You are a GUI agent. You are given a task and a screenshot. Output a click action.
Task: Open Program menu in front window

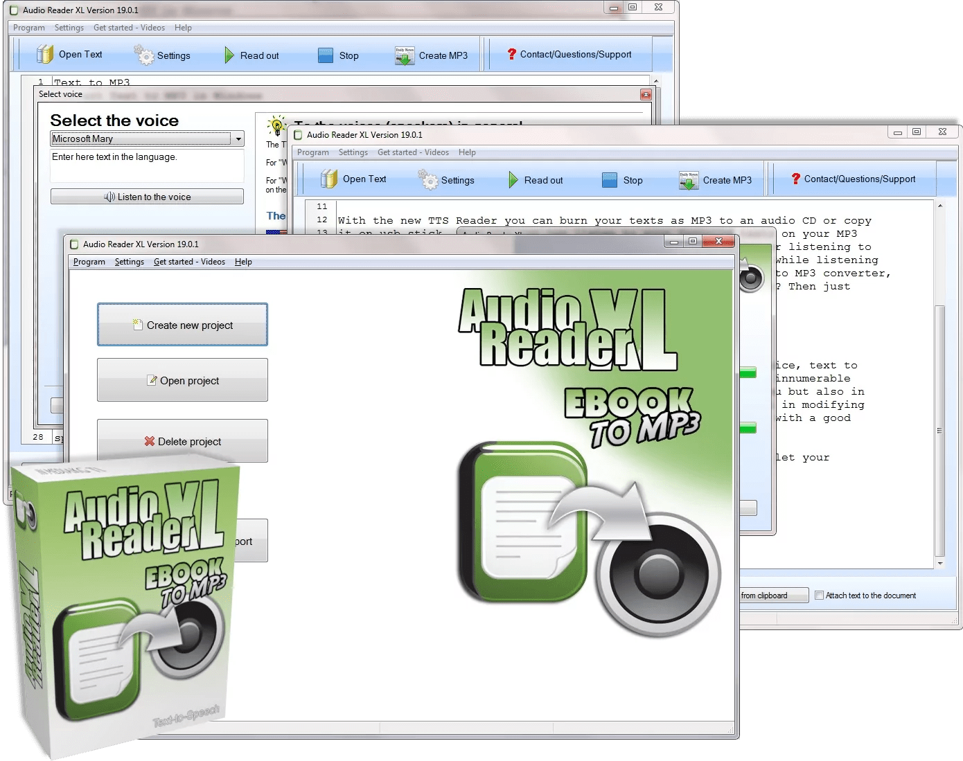coord(89,262)
